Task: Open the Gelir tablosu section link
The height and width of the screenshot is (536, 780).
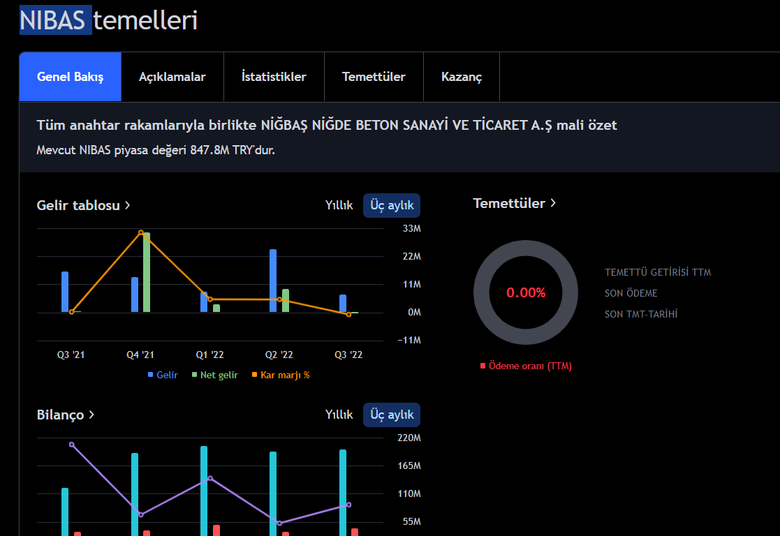Action: click(84, 205)
